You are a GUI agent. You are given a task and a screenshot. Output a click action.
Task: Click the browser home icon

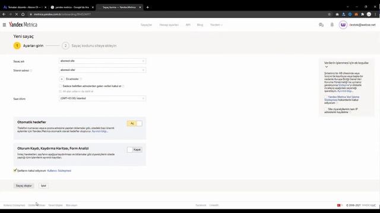click(23, 14)
